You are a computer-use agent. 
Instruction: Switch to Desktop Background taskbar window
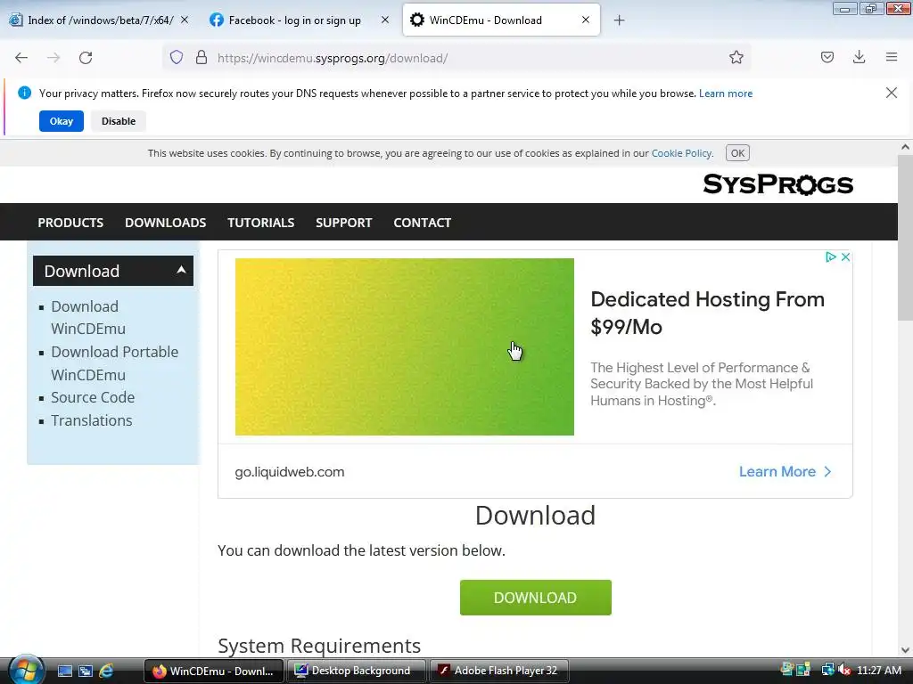tap(357, 671)
